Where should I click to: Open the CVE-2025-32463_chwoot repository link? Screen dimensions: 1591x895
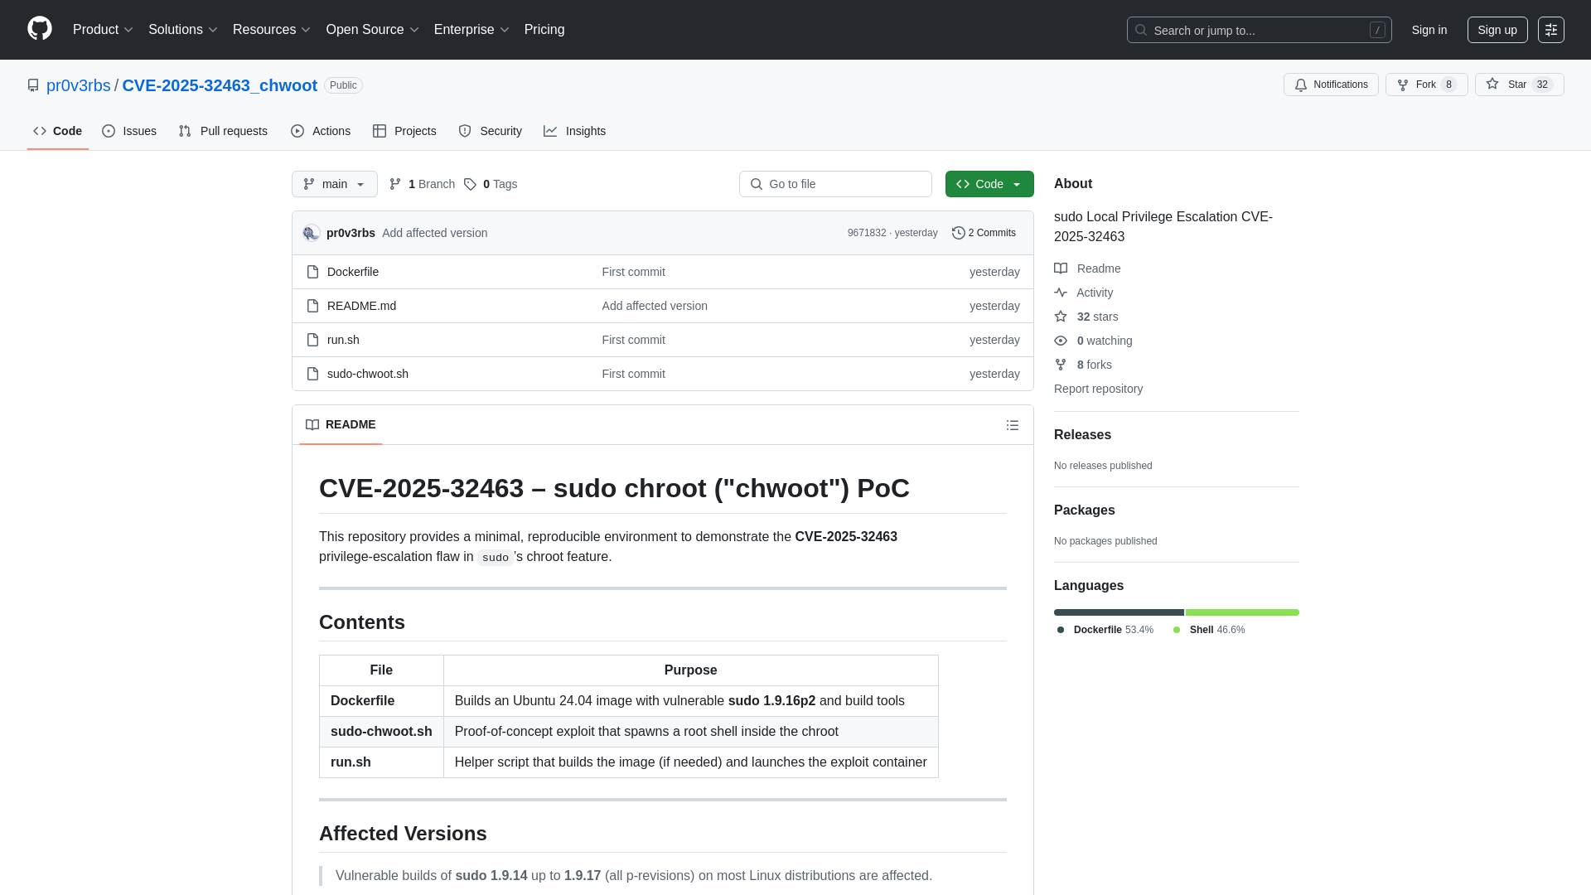click(x=220, y=85)
